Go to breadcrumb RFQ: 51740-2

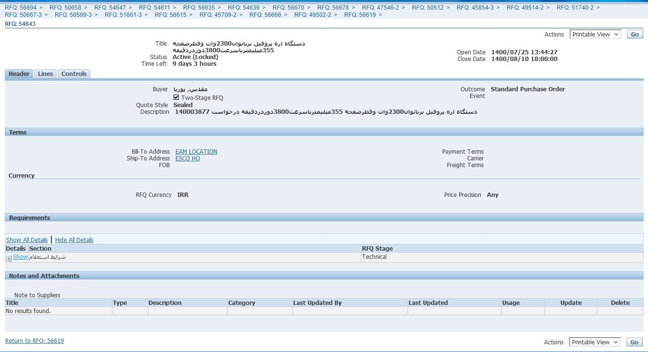[x=575, y=8]
